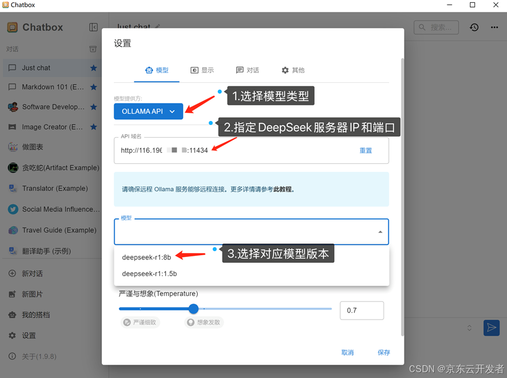Open chat history clock icon
Viewport: 507px width, 378px height.
tap(474, 27)
